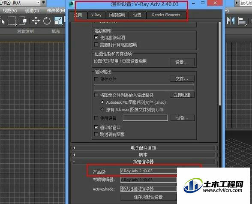The width and height of the screenshot is (252, 204).
Task: Click the 立即创建 button
Action: 182,95
